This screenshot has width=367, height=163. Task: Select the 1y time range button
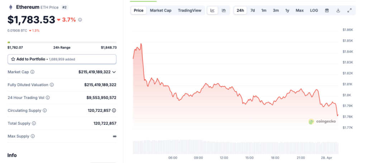[x=287, y=10]
